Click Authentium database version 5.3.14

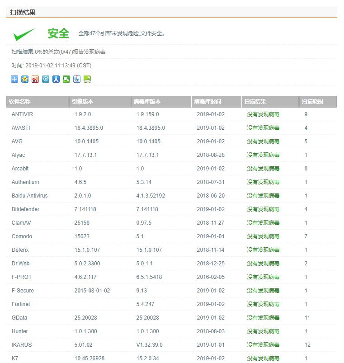pyautogui.click(x=144, y=182)
